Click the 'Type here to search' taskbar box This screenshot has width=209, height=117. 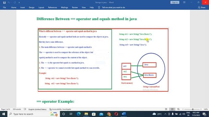point(34,114)
